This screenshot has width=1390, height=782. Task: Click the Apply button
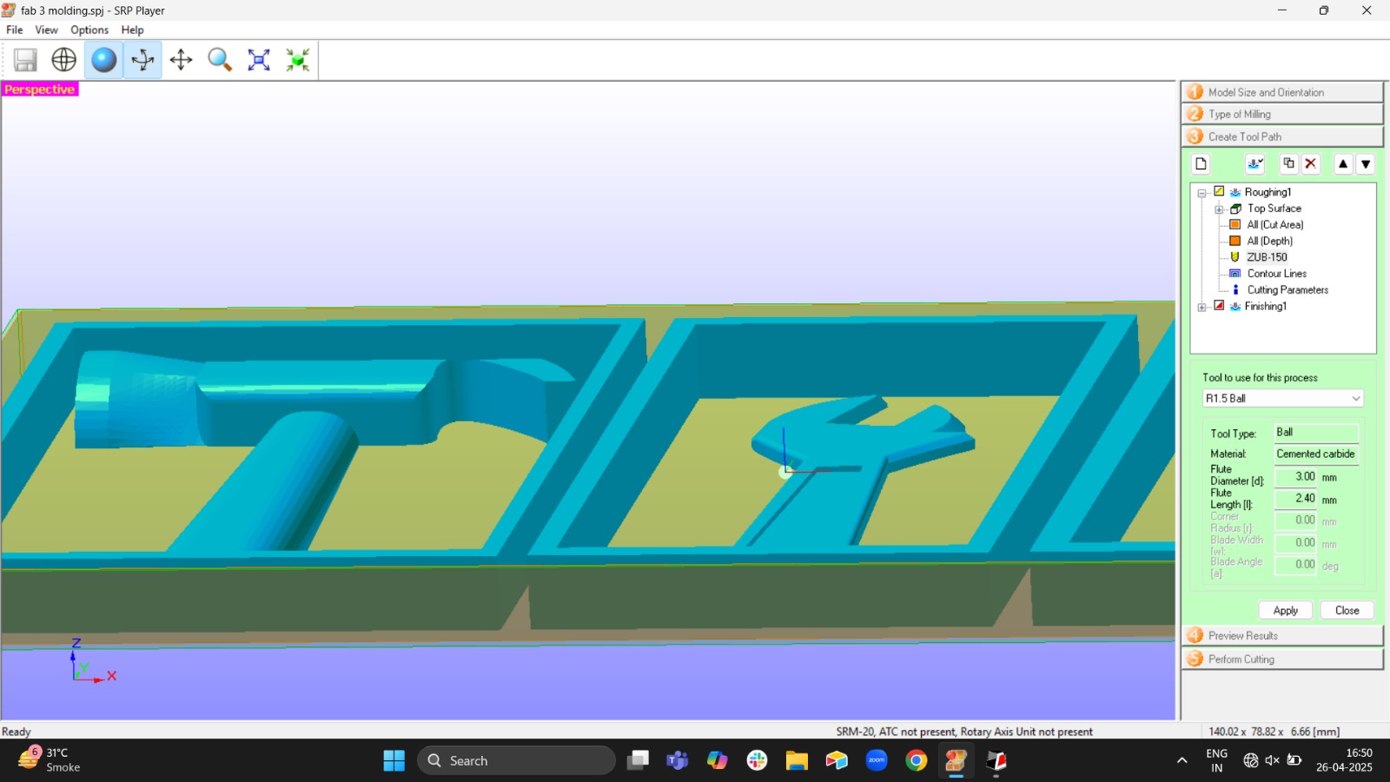[x=1286, y=610]
